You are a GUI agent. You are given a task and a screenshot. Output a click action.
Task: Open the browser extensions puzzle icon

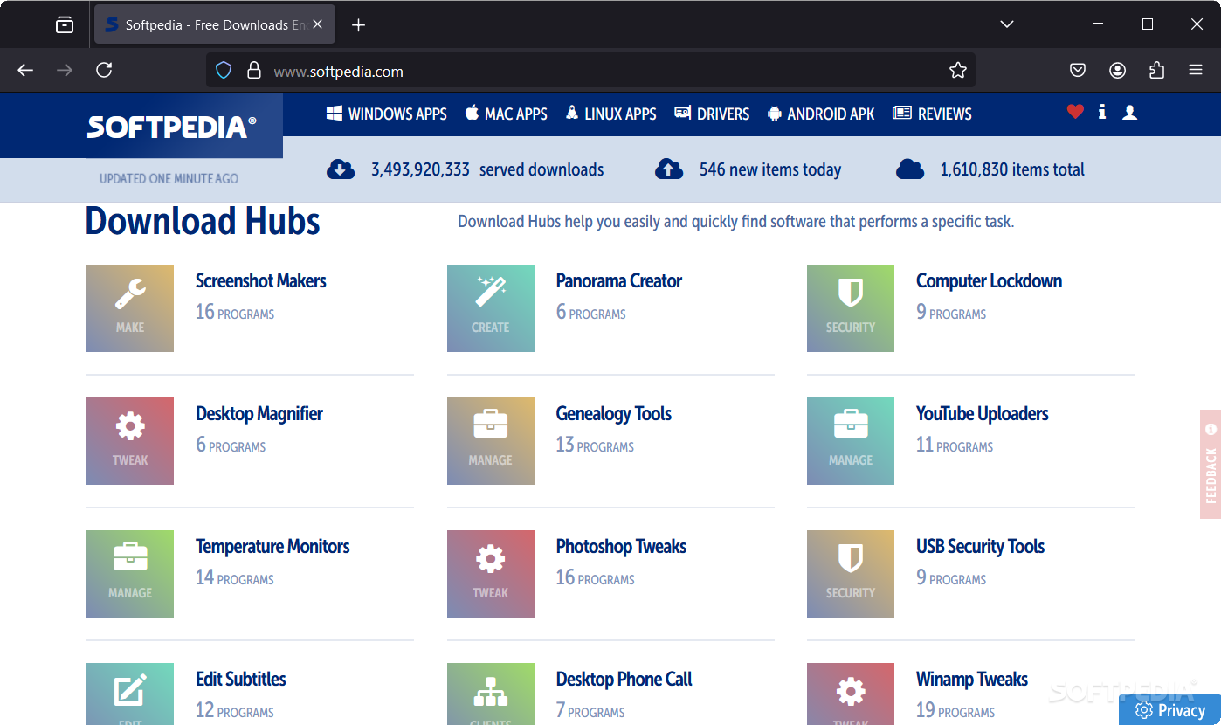[x=1157, y=71]
